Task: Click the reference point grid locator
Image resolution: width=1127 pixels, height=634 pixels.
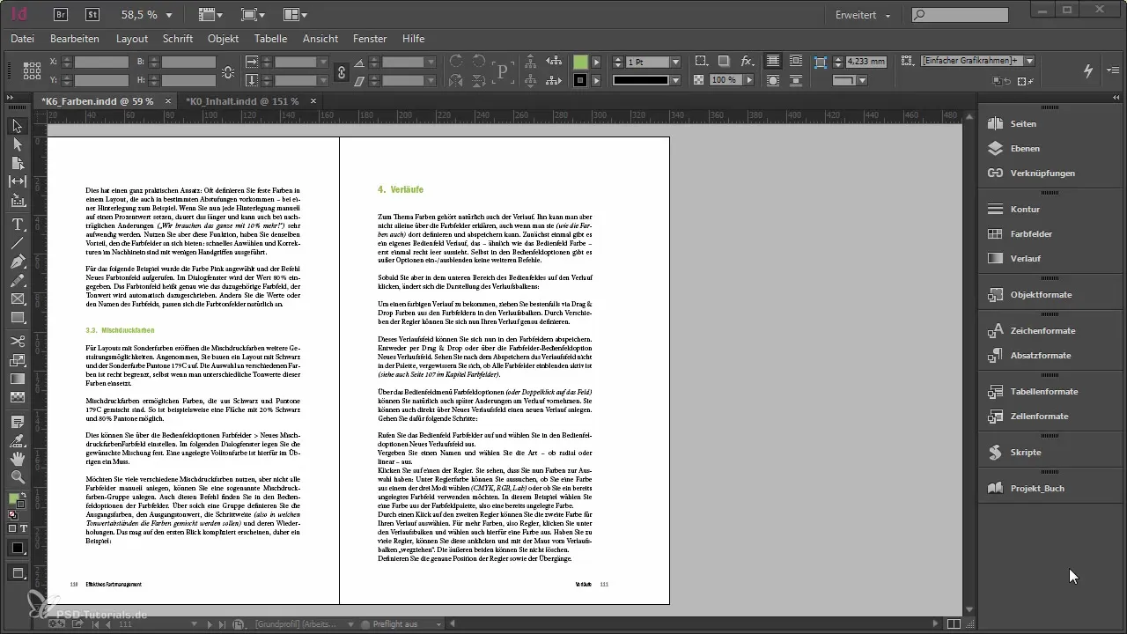Action: tap(33, 70)
